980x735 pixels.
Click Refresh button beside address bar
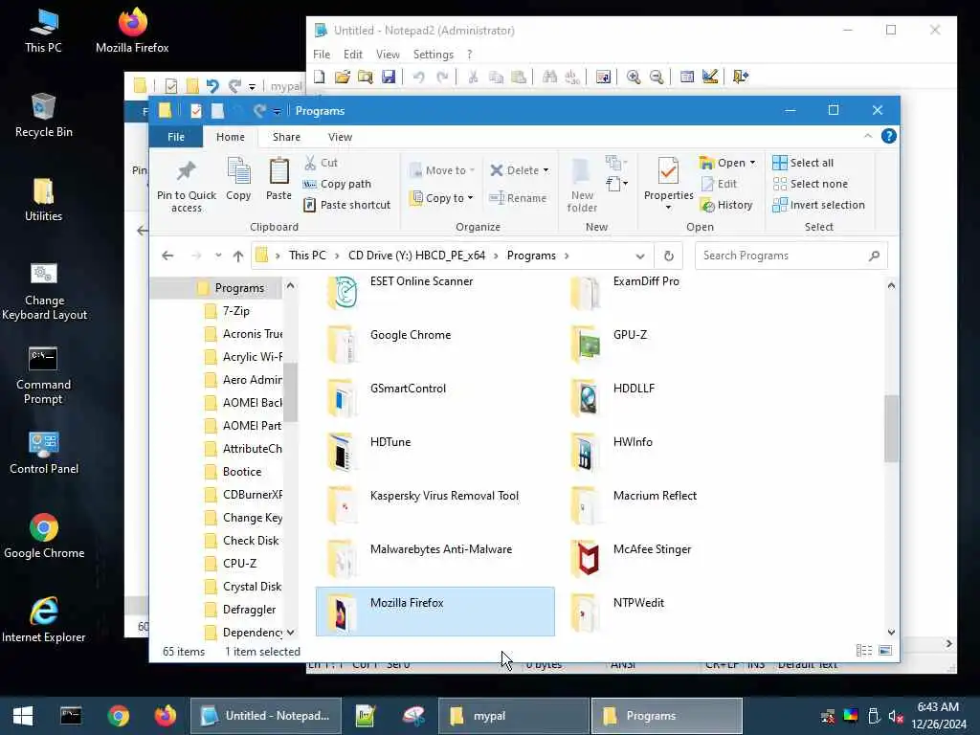[x=669, y=256]
